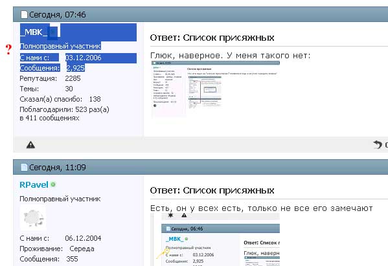Click the 'Сказал(а) спасибо:' value 138
The image size is (388, 266).
coord(95,99)
